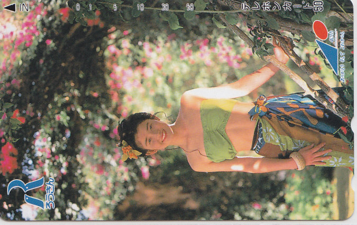Click the "ろうきん" text
The height and width of the screenshot is (225, 357).
pos(50,194)
